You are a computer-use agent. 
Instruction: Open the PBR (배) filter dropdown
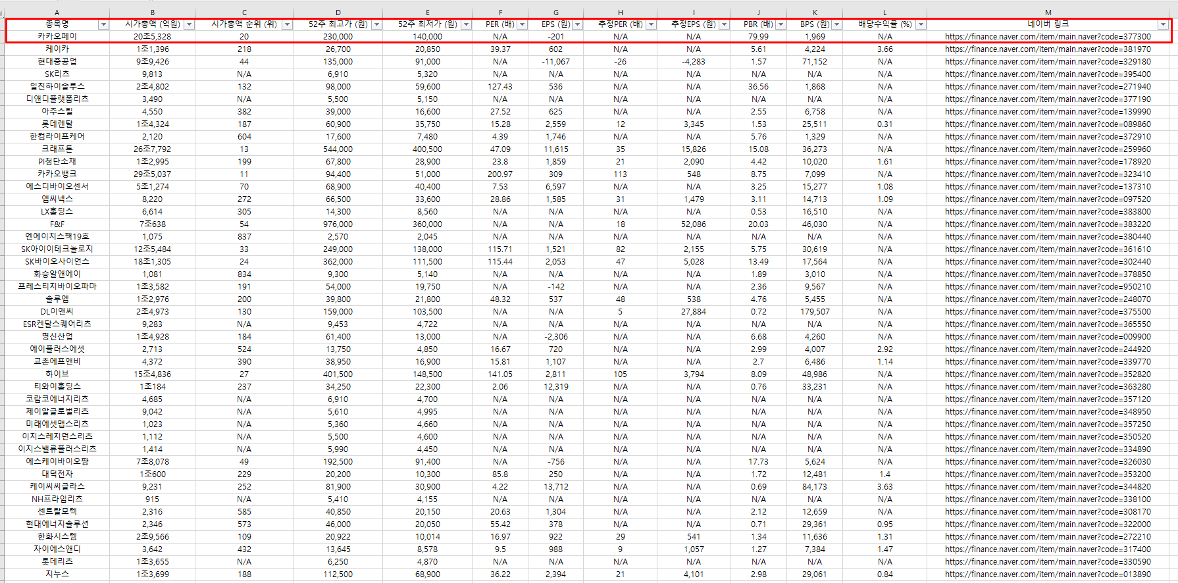pyautogui.click(x=781, y=24)
